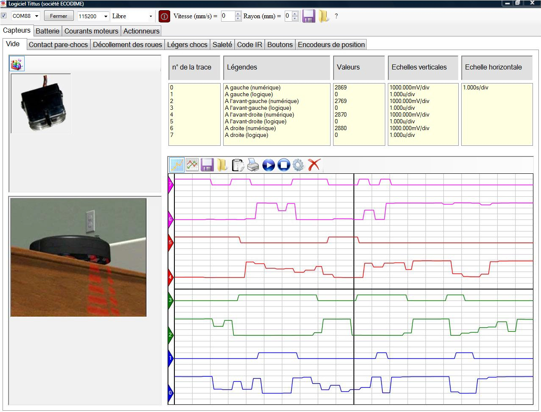Switch to the Batterie tab
Image resolution: width=541 pixels, height=412 pixels.
(x=48, y=31)
